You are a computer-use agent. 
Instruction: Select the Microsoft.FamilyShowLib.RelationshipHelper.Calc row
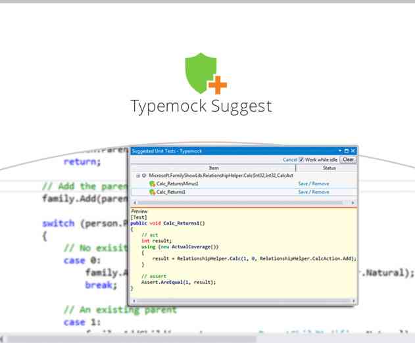coord(244,175)
